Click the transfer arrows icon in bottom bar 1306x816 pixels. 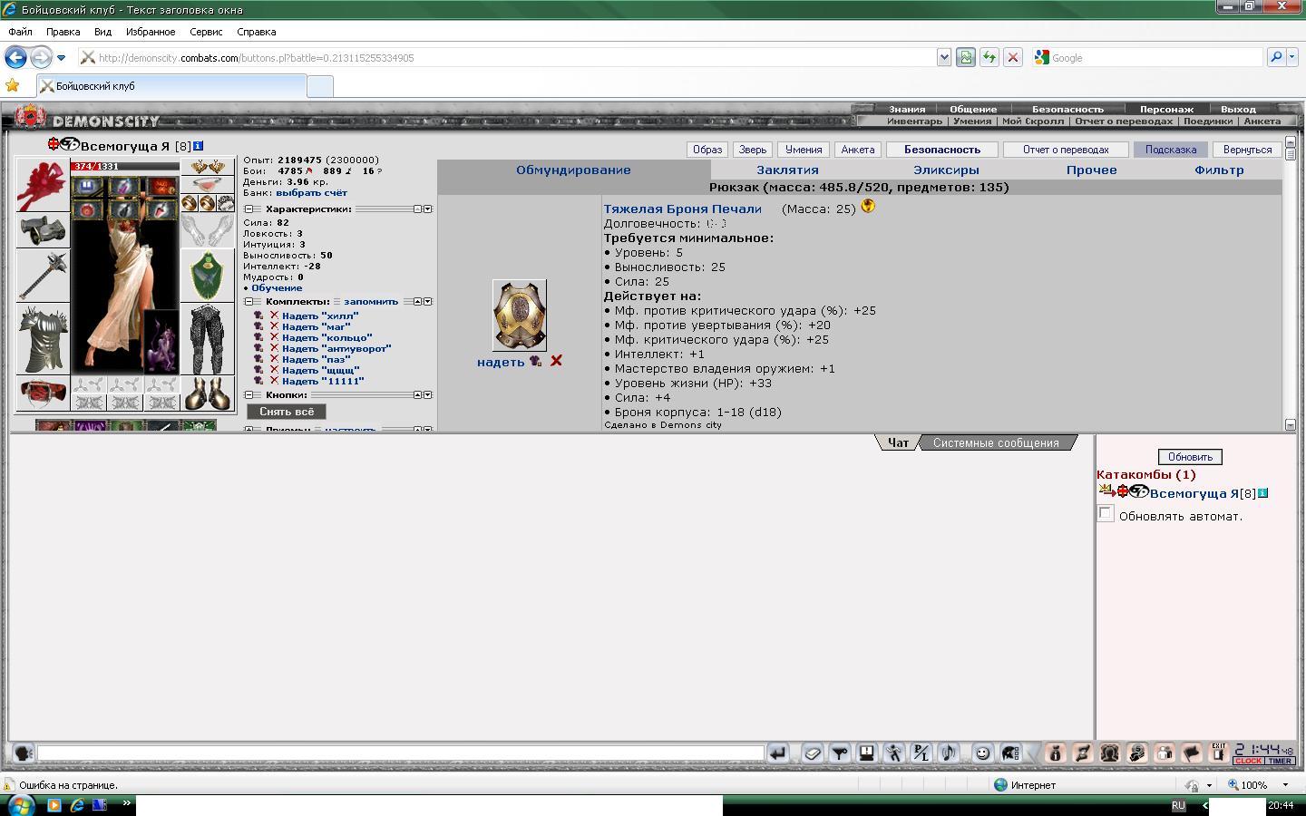pyautogui.click(x=1082, y=753)
